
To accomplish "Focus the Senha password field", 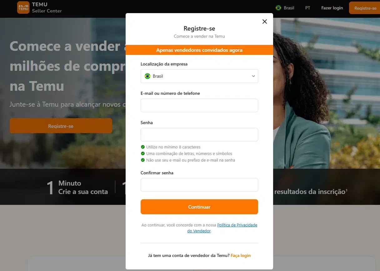I will [199, 135].
